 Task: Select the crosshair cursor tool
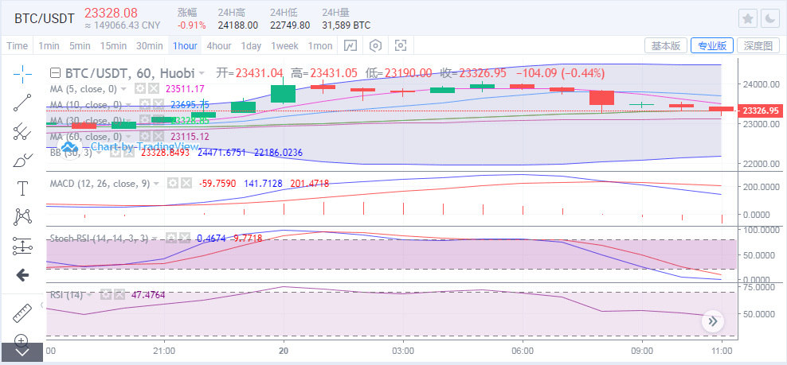[22, 74]
